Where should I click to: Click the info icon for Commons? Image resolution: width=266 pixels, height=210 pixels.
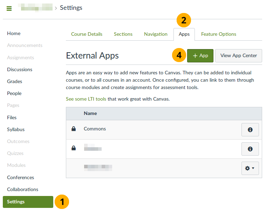point(250,130)
